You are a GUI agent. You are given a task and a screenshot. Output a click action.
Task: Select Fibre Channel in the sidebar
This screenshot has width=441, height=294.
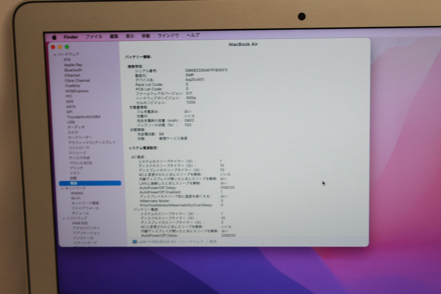click(x=78, y=80)
